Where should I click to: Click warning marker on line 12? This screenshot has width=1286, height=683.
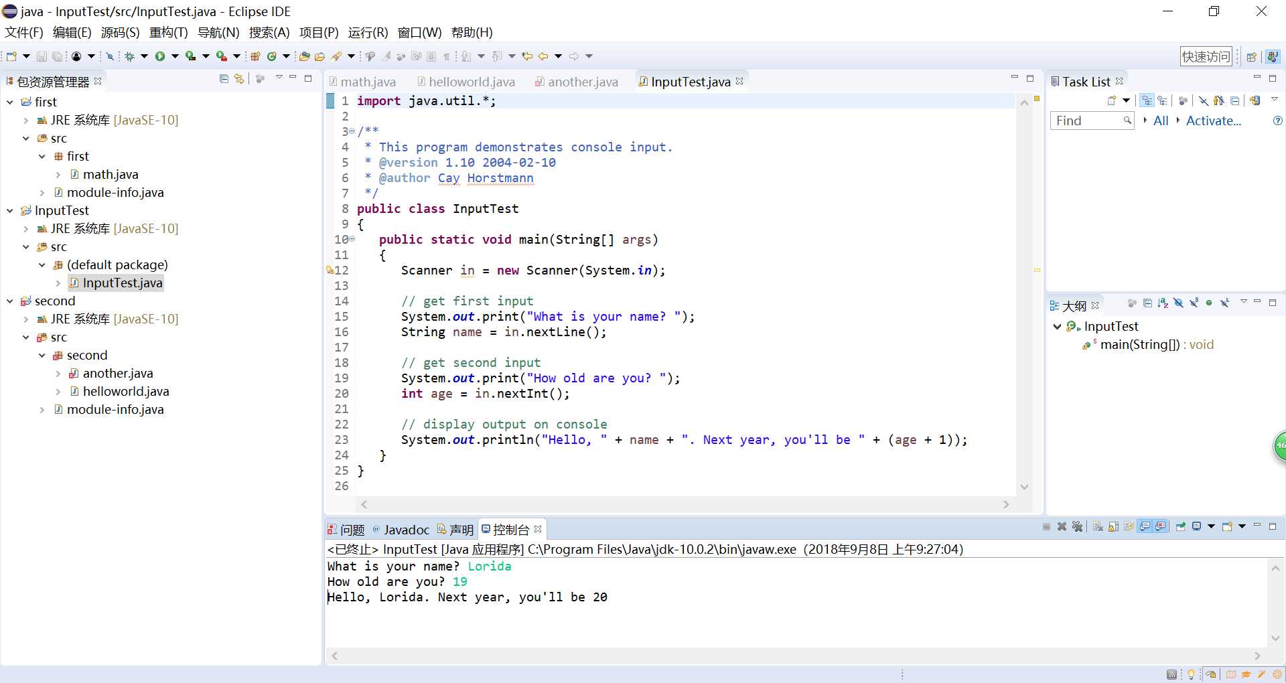pyautogui.click(x=330, y=271)
